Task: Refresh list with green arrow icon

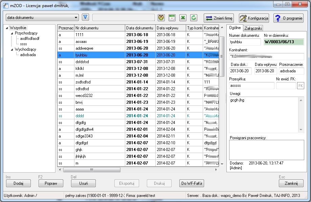Action: (x=194, y=18)
